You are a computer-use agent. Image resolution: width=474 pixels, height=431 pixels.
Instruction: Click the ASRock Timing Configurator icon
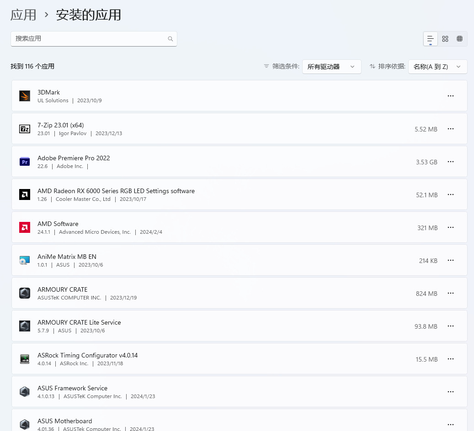[x=25, y=359]
